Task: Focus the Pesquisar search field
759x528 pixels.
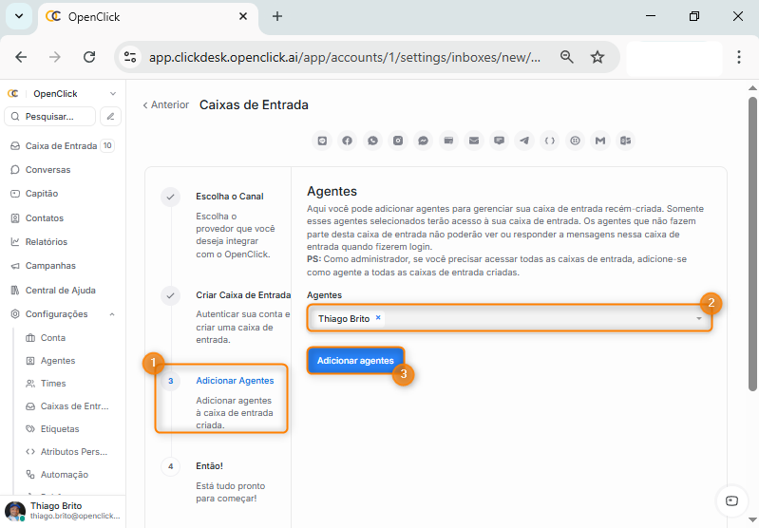Action: (x=52, y=117)
